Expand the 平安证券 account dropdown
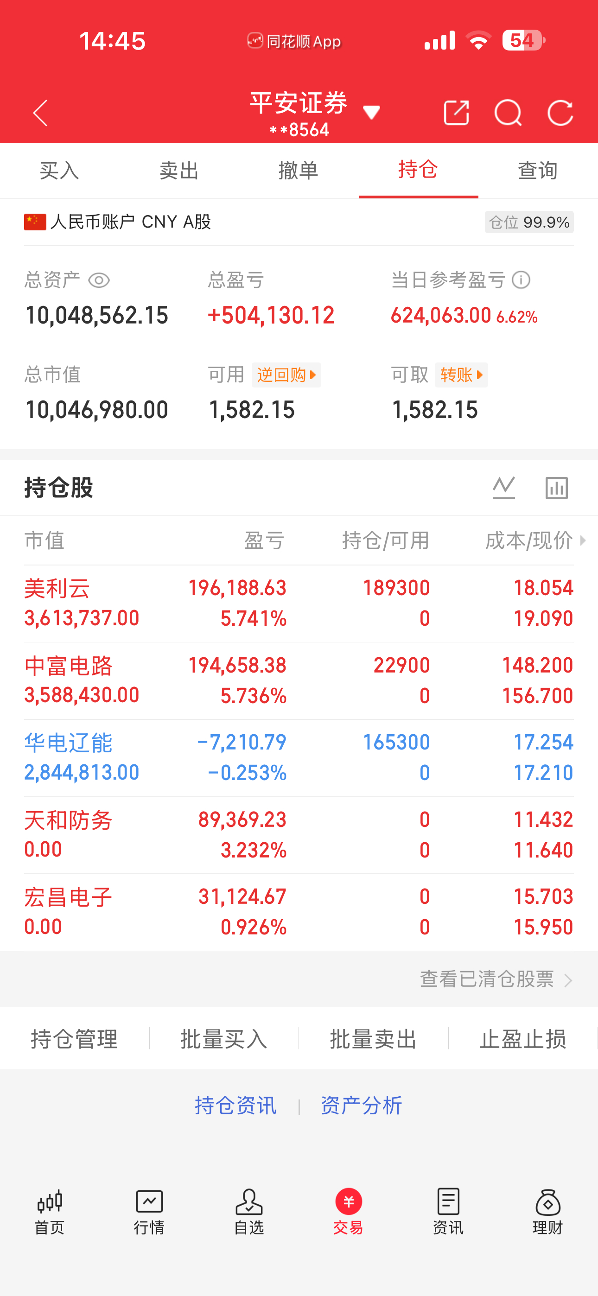598x1296 pixels. click(371, 112)
